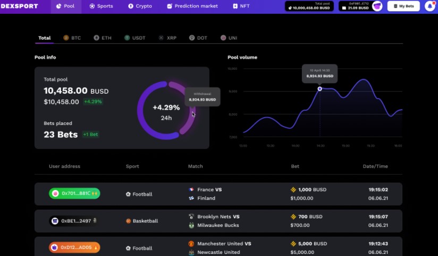The width and height of the screenshot is (438, 256).
Task: Click the donut chart center +4.29% 24h
Action: coord(166,112)
